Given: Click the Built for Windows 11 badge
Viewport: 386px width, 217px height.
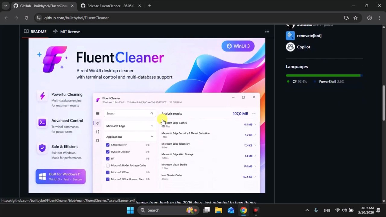Looking at the screenshot, I should (61, 176).
